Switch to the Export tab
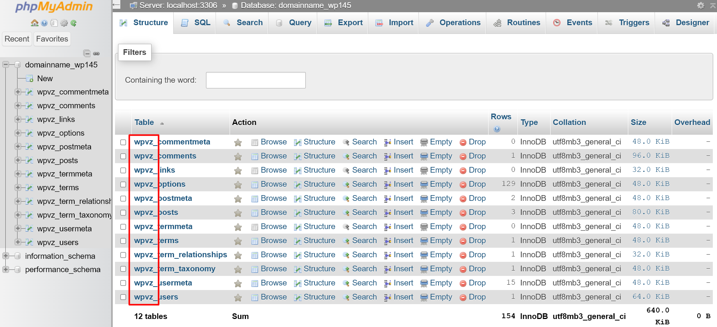This screenshot has width=717, height=327. tap(343, 23)
